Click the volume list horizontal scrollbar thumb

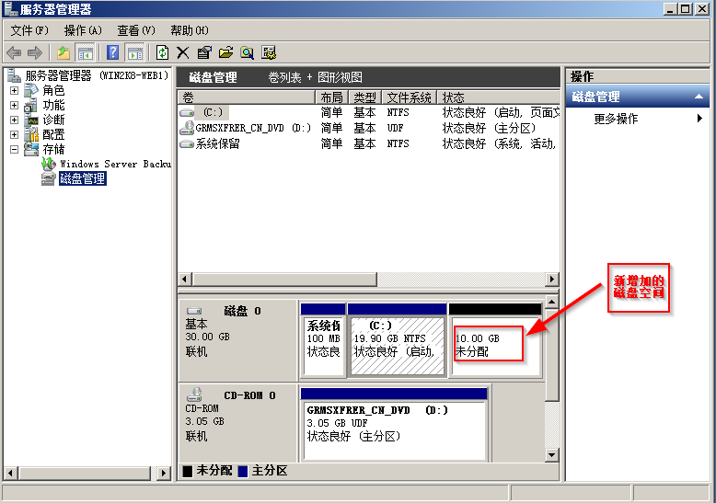point(284,279)
